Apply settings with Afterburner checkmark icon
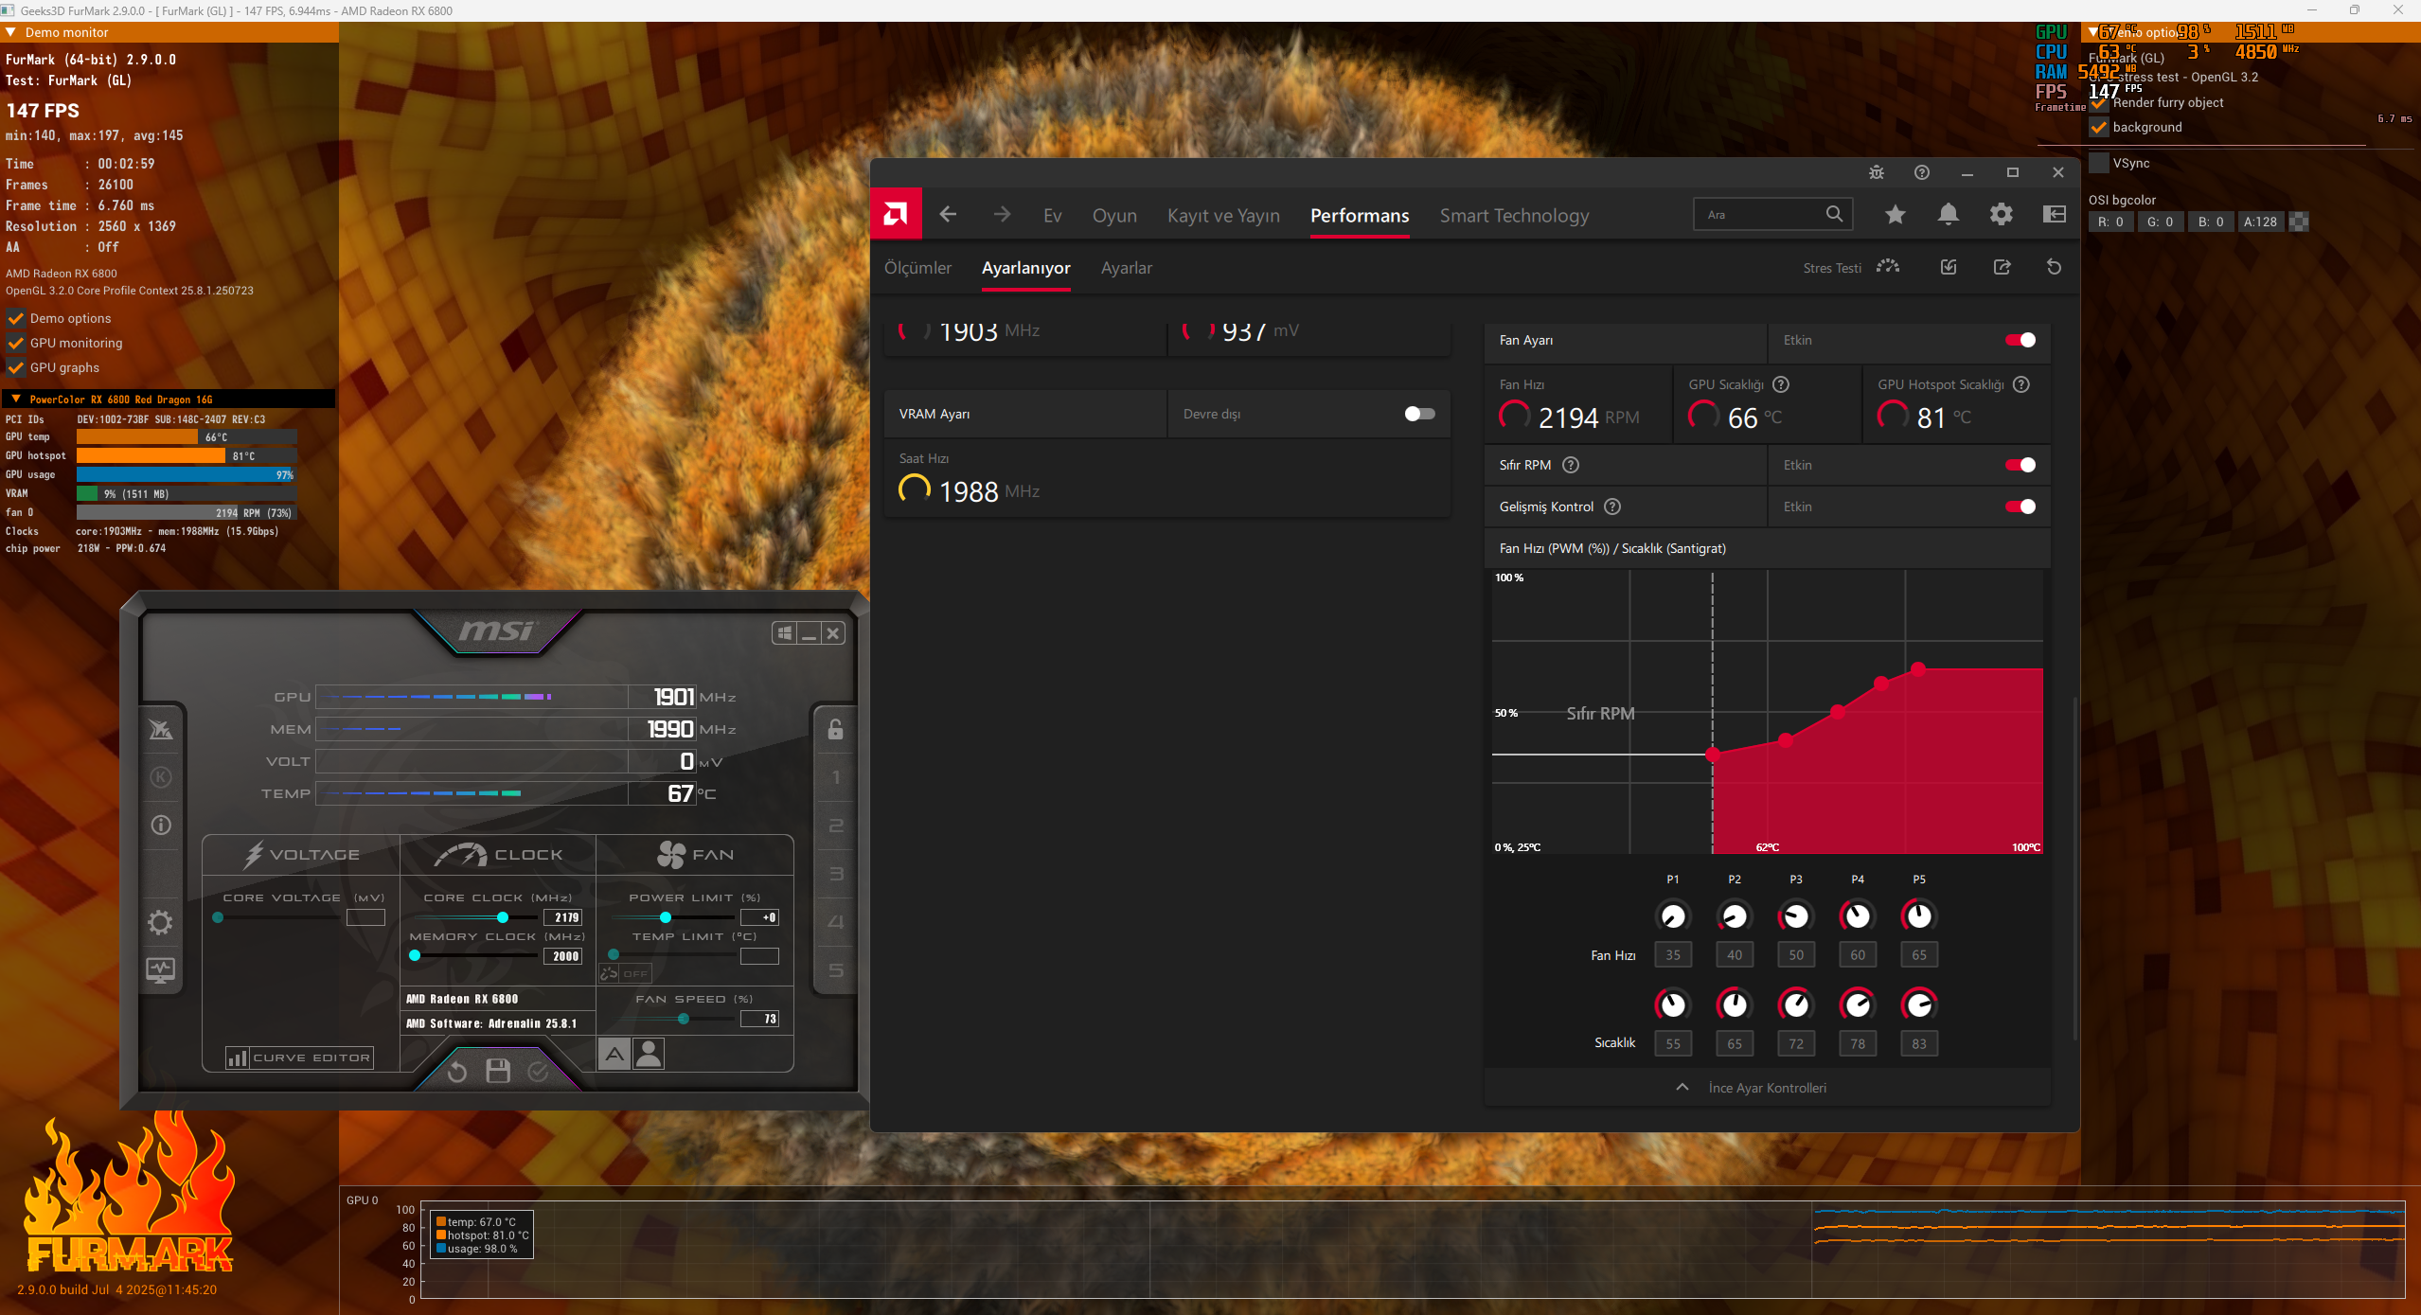 point(538,1071)
